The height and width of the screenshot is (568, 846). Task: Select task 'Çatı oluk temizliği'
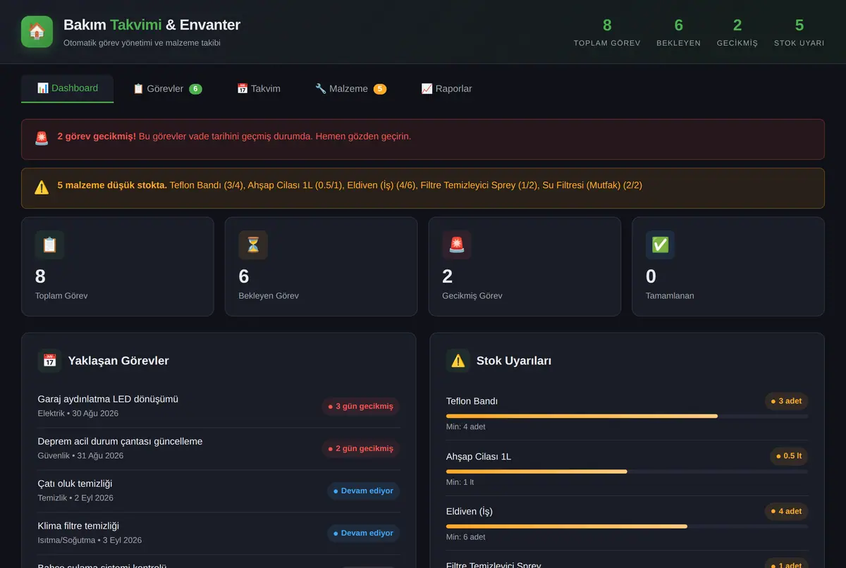(75, 483)
